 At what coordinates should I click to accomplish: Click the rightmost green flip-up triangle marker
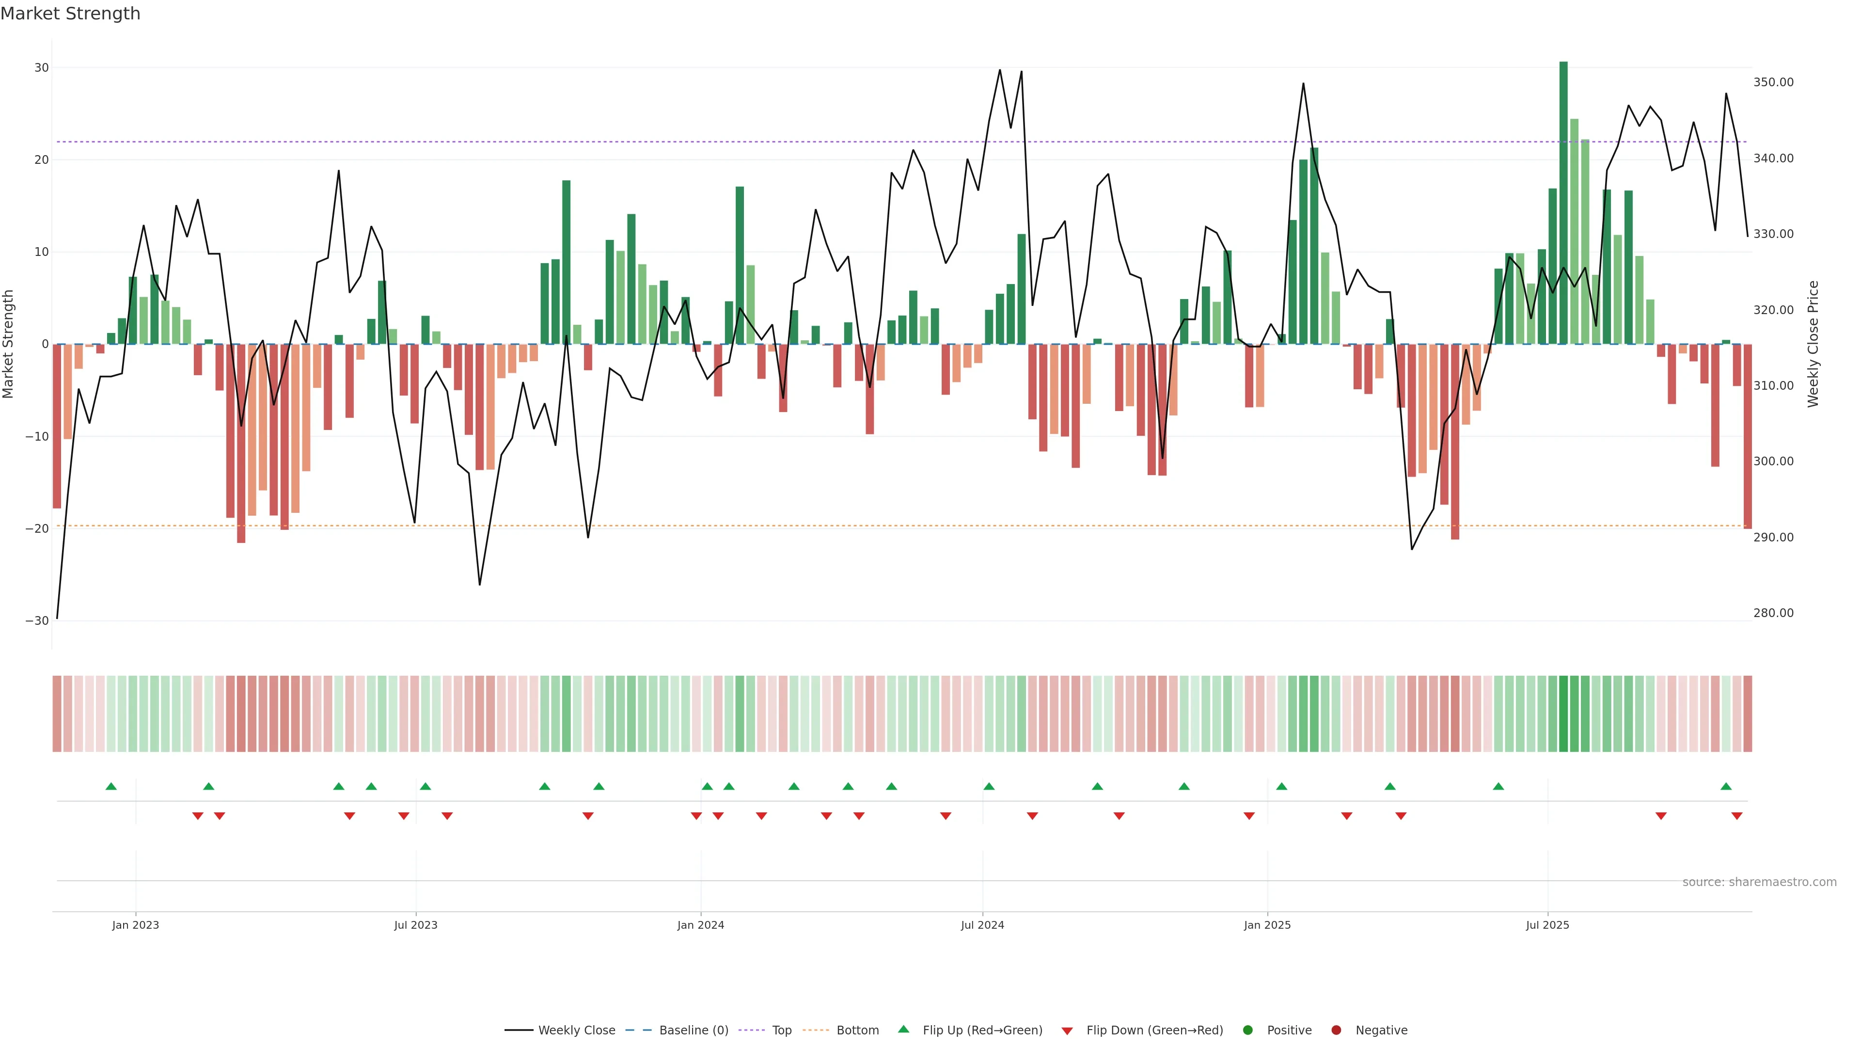1726,786
